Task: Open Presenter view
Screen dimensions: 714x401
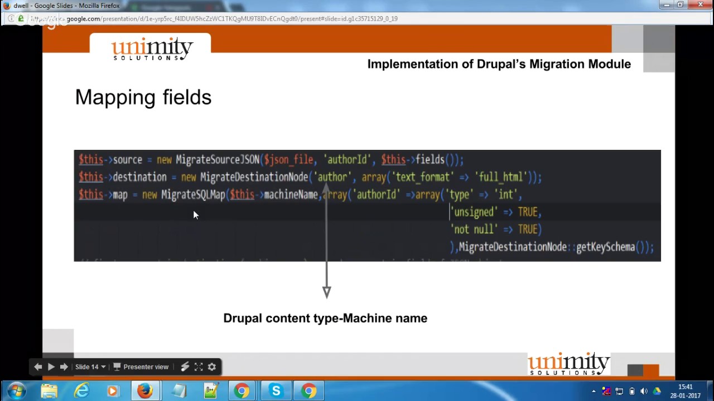Action: 141,366
